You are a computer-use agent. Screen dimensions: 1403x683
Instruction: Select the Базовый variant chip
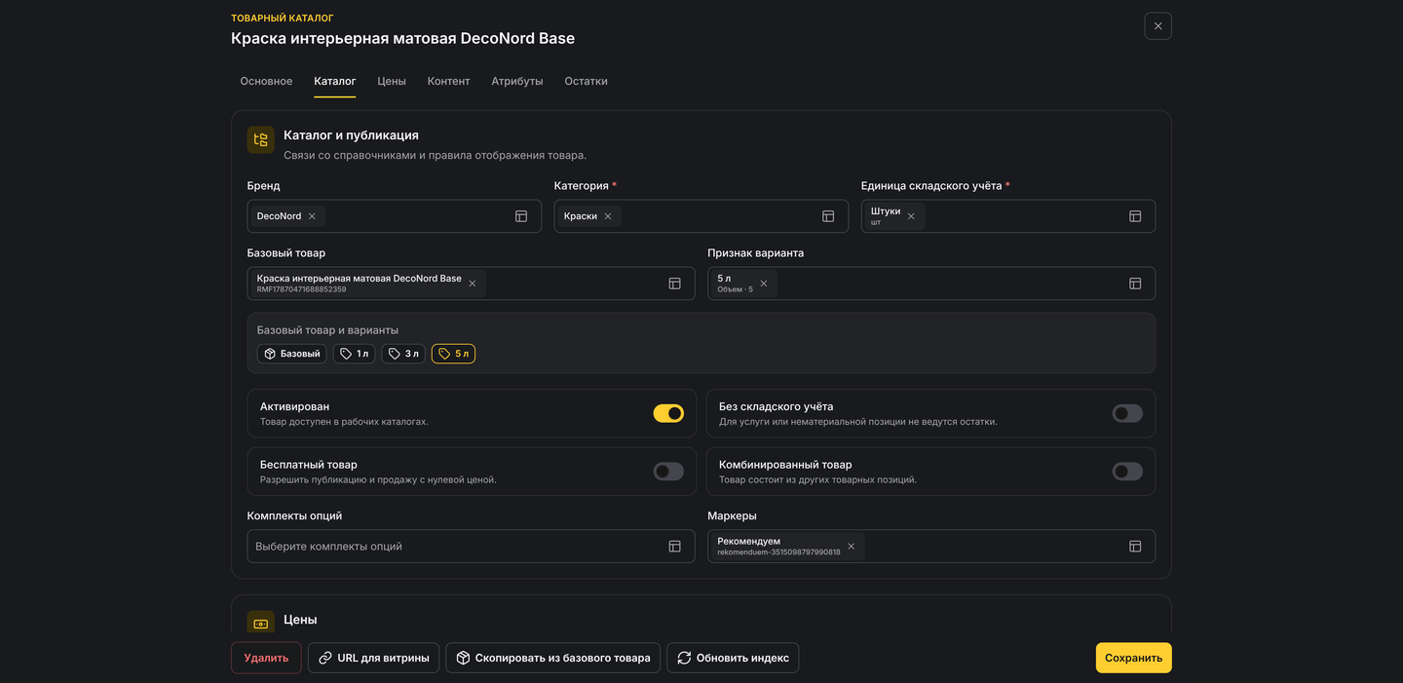291,354
